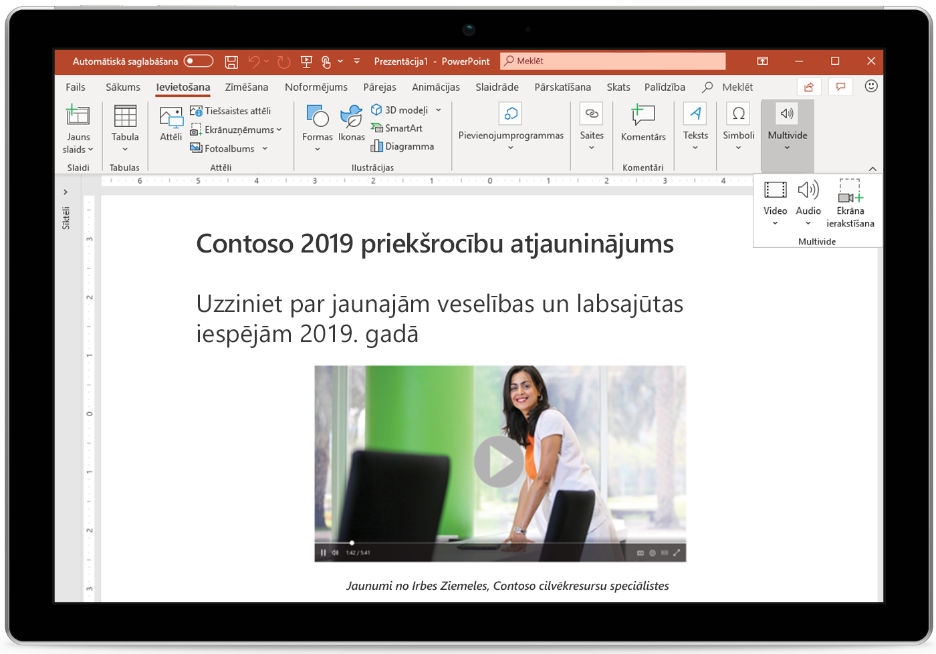
Task: Toggle video captions icon
Action: (x=640, y=552)
